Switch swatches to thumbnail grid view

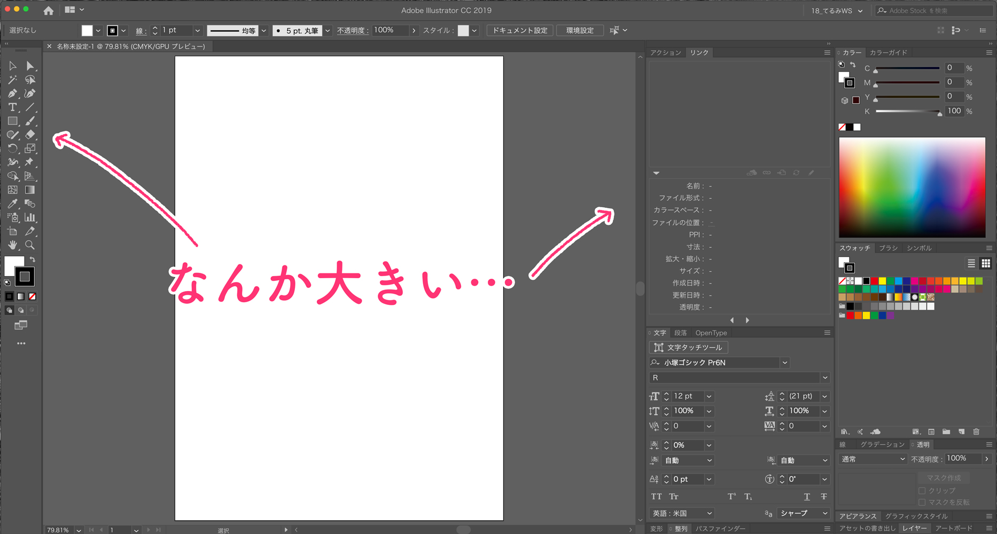click(986, 263)
